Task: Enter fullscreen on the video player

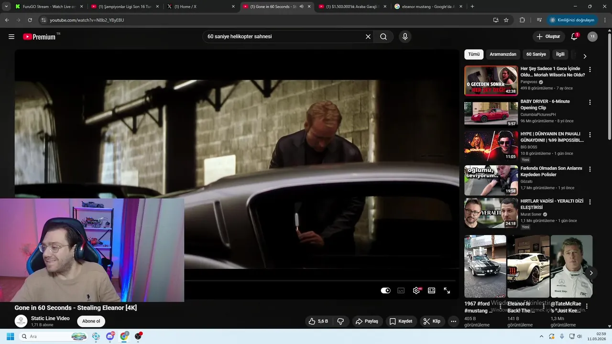Action: pyautogui.click(x=447, y=290)
